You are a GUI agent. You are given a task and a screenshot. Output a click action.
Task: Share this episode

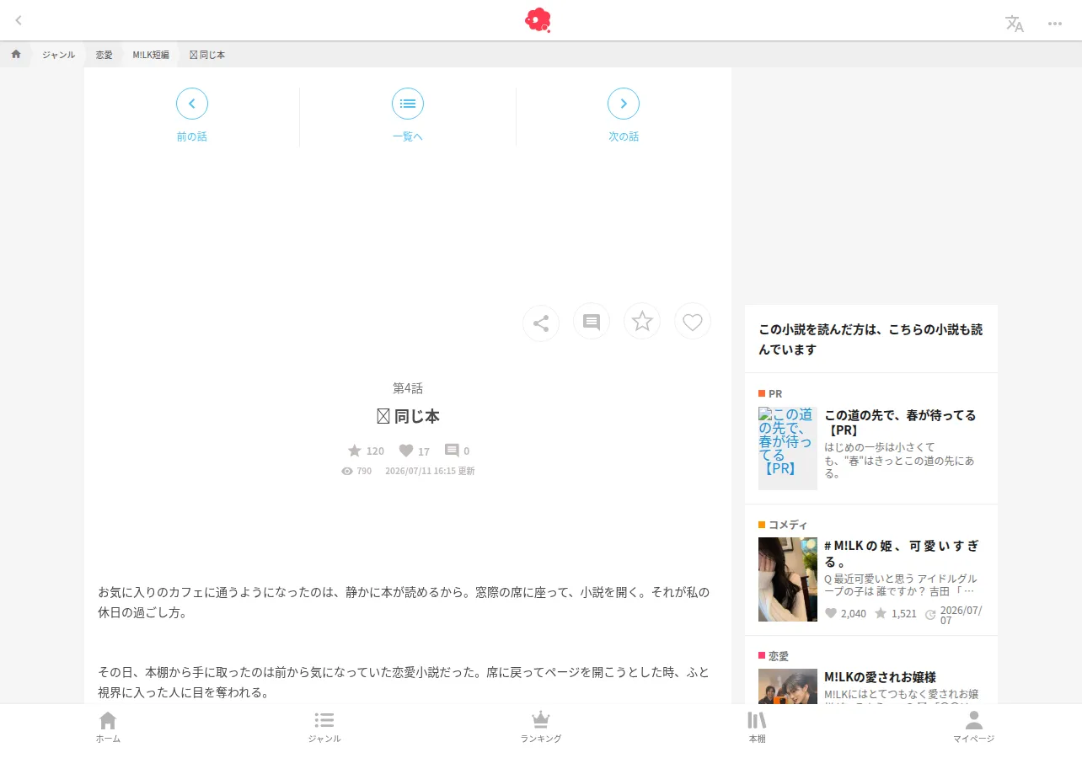(541, 323)
